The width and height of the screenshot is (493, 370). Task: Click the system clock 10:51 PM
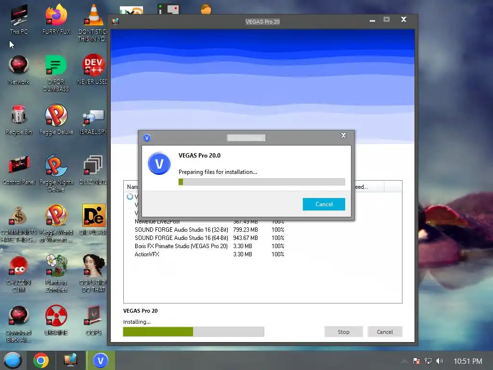(468, 361)
